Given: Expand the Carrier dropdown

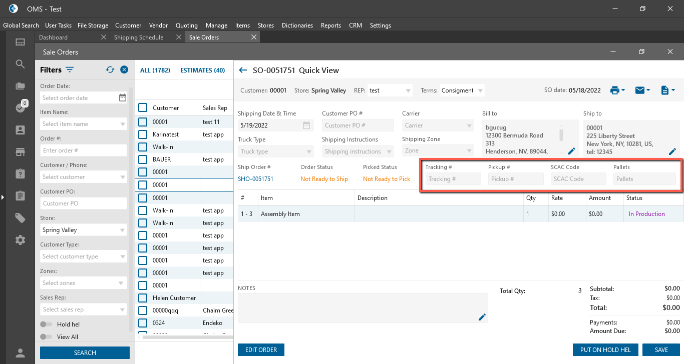Looking at the screenshot, I should click(469, 125).
